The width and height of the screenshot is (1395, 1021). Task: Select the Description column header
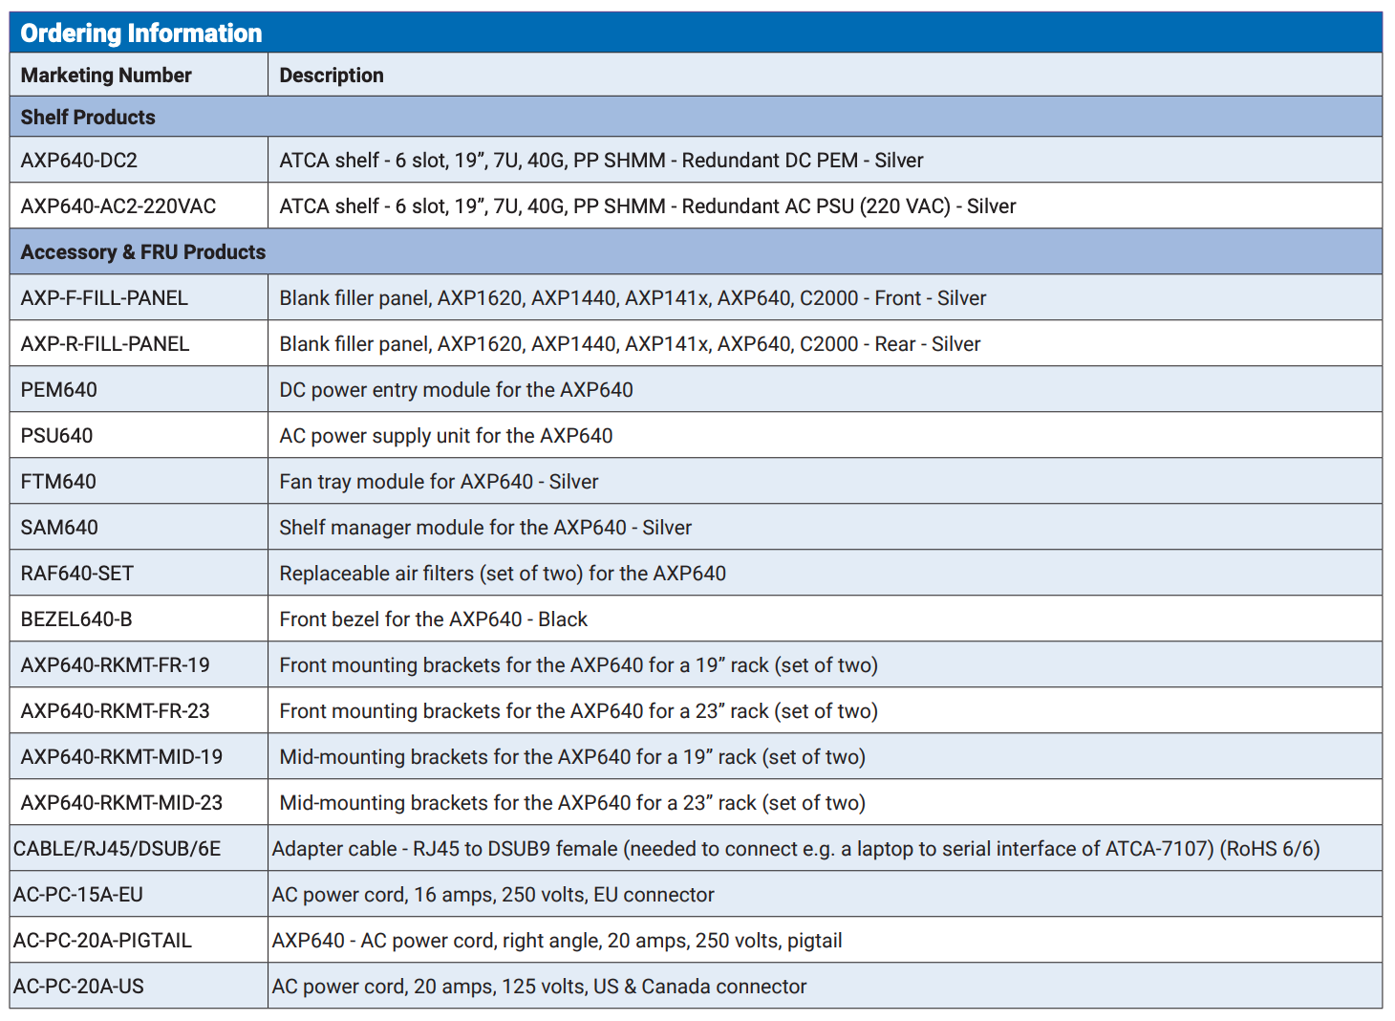(x=332, y=76)
